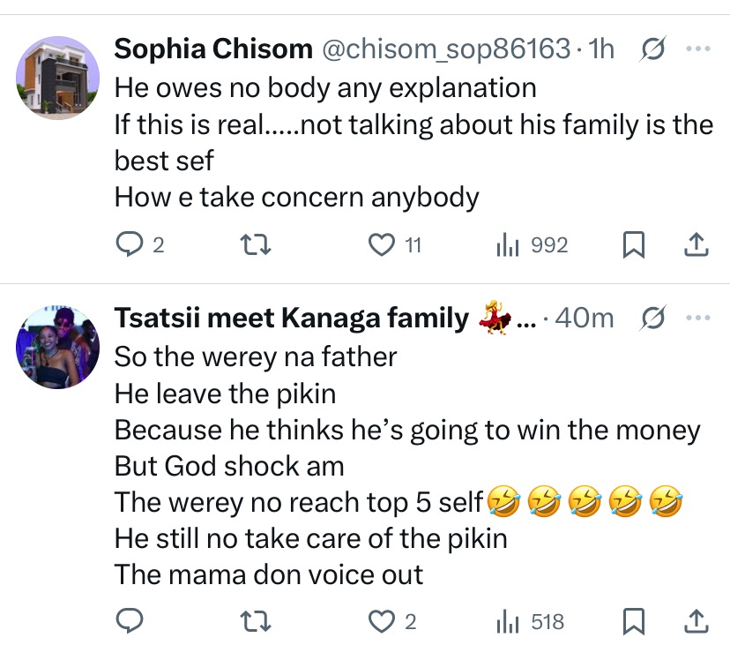Retweet Sophia Chisom's post
This screenshot has height=660, width=730.
pos(256,244)
